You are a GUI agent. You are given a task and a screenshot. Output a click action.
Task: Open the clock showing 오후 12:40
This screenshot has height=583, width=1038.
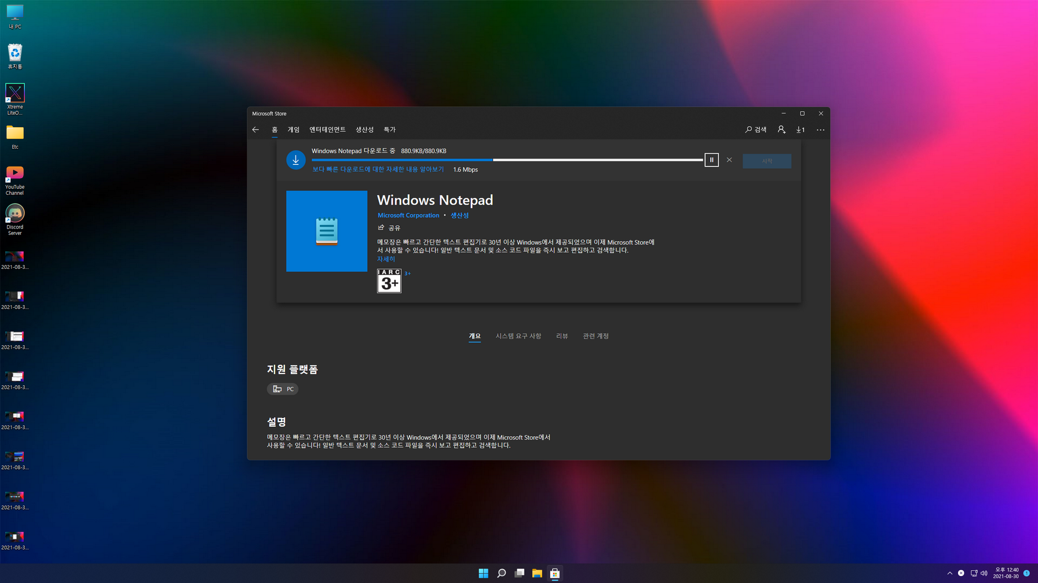[1006, 573]
